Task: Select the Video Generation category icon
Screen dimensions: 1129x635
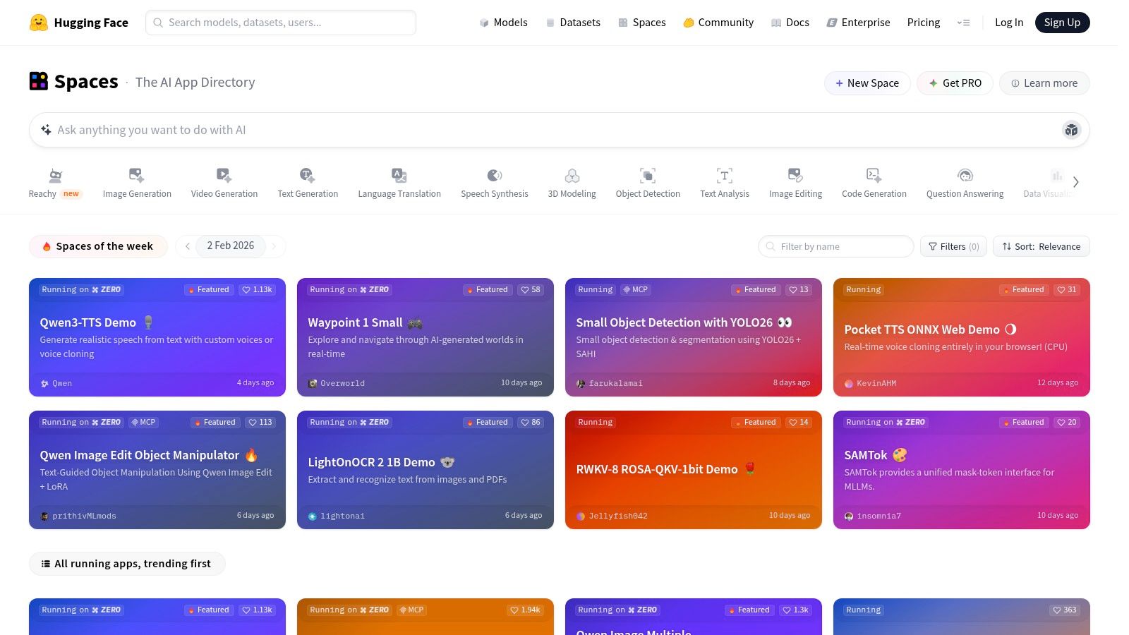Action: click(224, 175)
